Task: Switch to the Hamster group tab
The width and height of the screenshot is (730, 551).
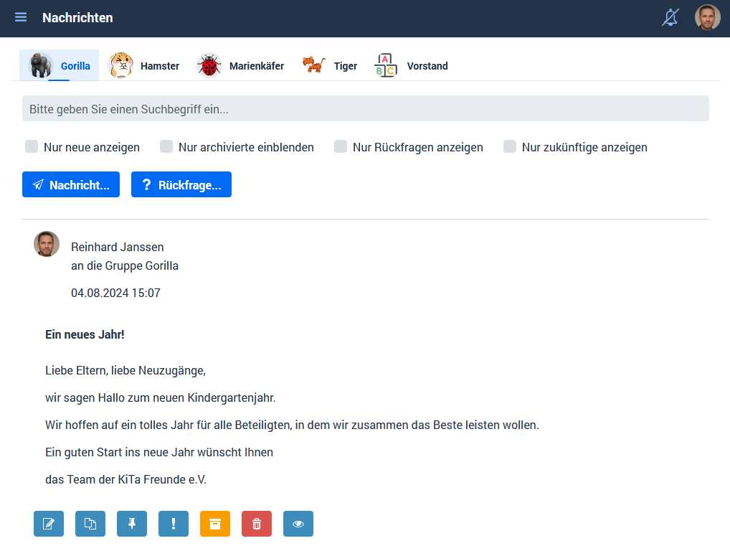Action: coord(144,66)
